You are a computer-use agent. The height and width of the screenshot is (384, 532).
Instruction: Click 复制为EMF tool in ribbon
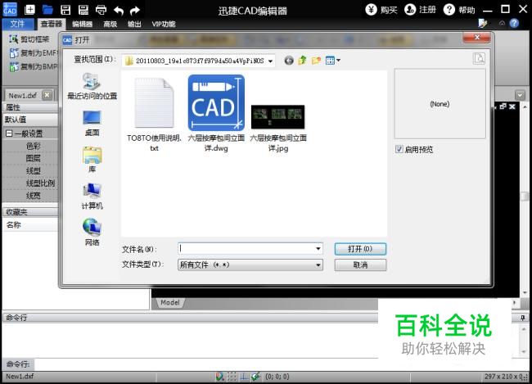34,53
